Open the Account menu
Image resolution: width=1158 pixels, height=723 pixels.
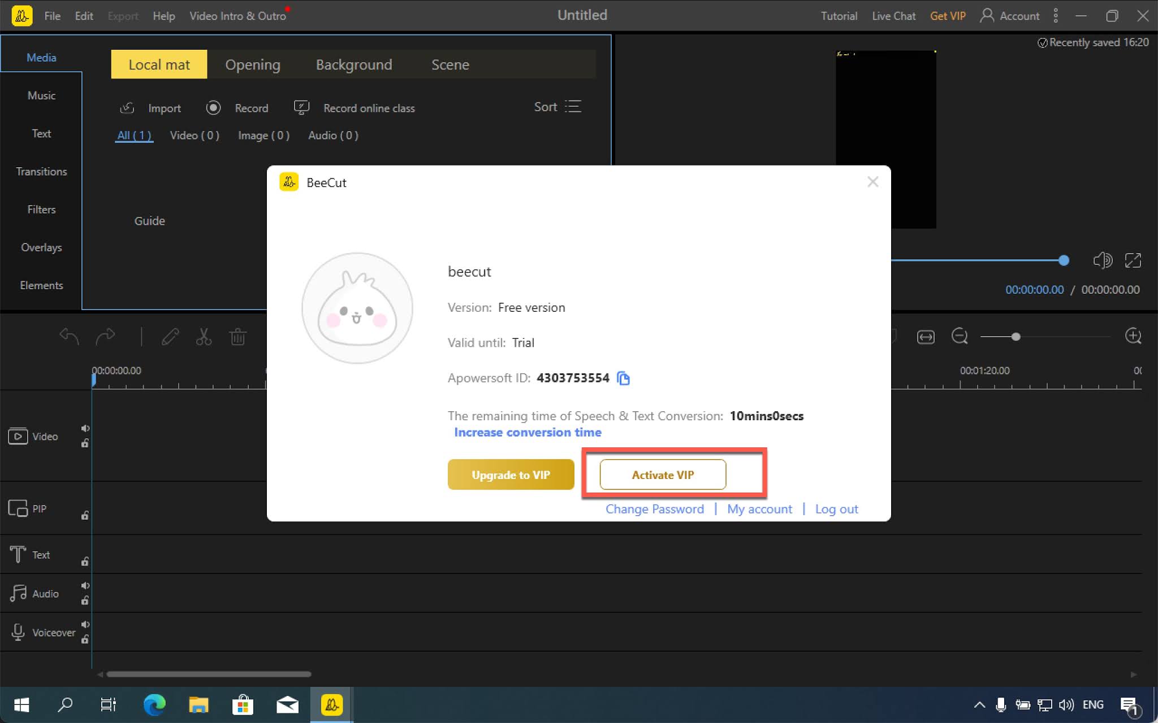[x=1010, y=16]
